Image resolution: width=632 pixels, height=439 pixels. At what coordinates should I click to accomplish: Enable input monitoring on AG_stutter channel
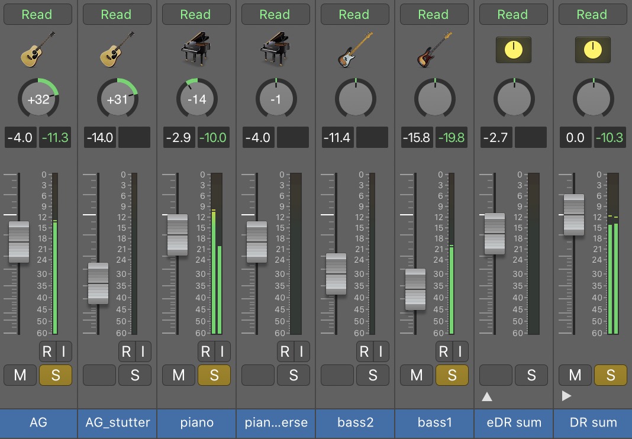[143, 351]
